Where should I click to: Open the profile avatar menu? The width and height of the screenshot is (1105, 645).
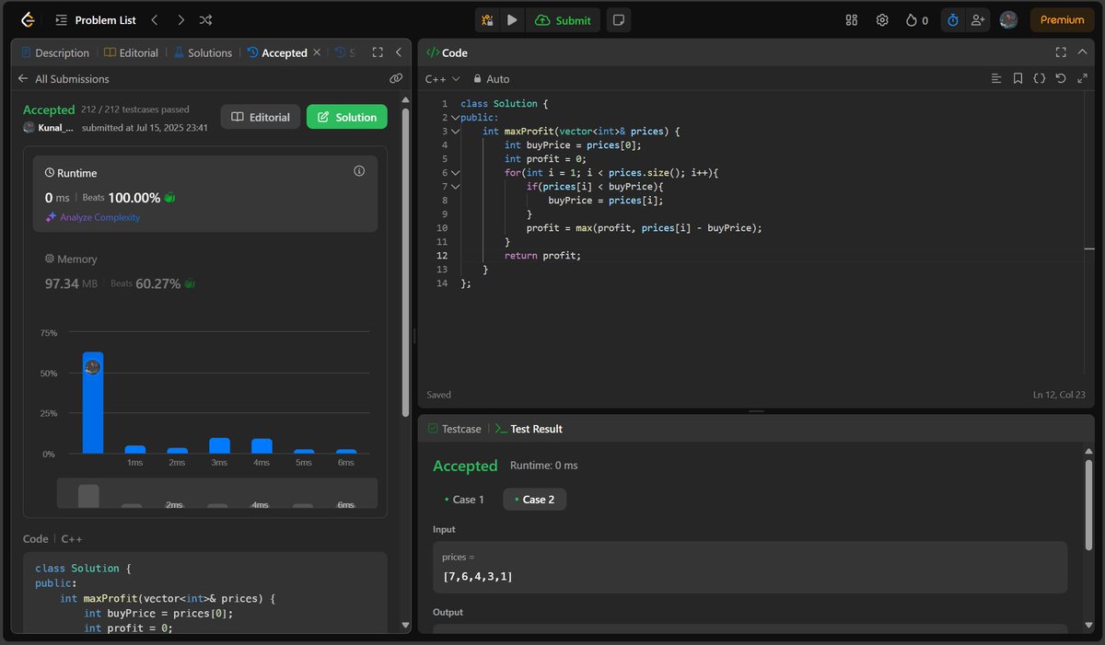(x=1008, y=19)
